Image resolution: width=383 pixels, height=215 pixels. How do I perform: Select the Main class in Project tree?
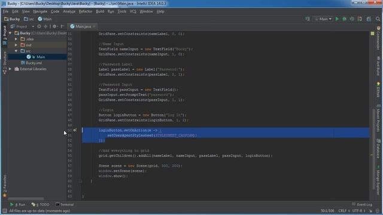click(x=37, y=57)
